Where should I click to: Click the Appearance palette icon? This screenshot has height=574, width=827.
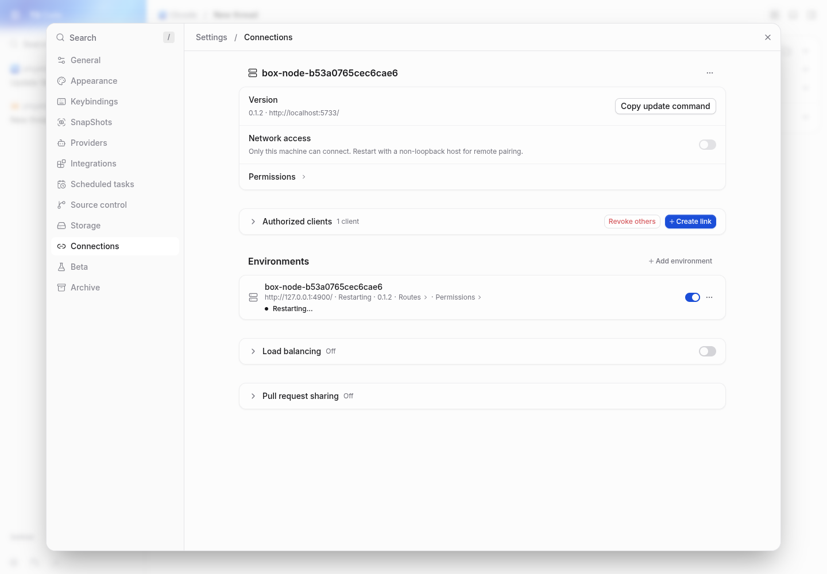point(61,81)
